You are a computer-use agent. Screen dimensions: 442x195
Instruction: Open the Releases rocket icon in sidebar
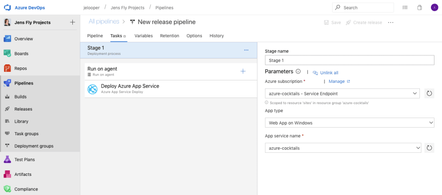8,109
